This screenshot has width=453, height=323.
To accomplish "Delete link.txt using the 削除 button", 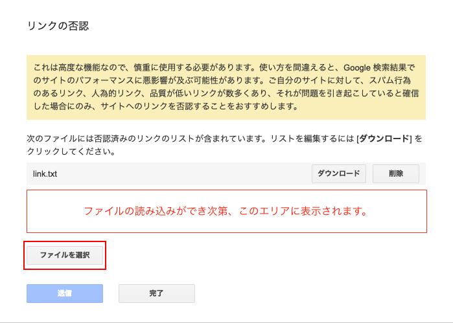I will [x=396, y=173].
